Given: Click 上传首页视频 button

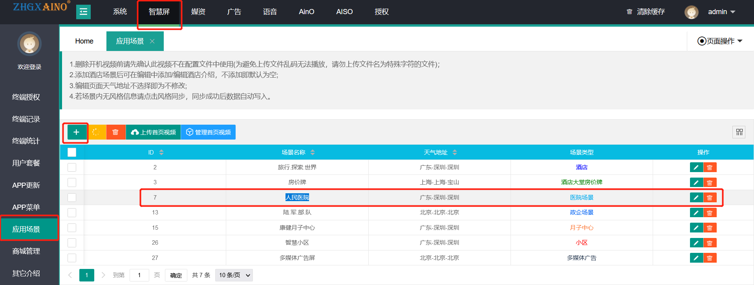Looking at the screenshot, I should tap(154, 132).
